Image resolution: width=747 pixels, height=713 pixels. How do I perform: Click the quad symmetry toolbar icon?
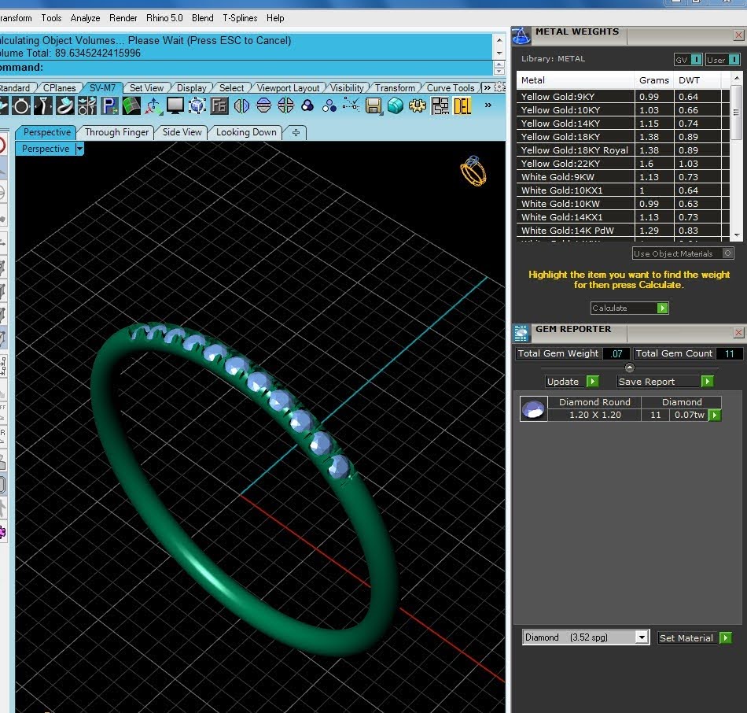(286, 106)
